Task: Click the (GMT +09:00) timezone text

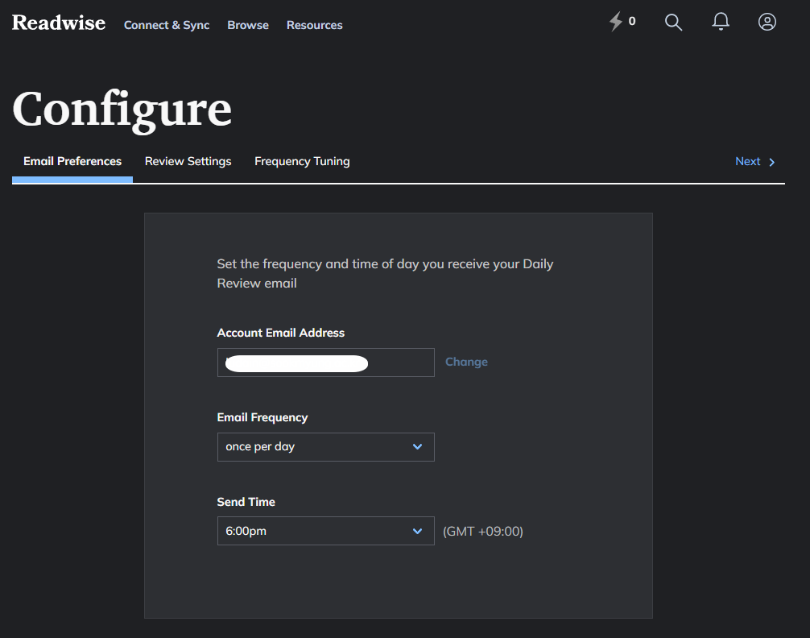Action: pos(483,532)
